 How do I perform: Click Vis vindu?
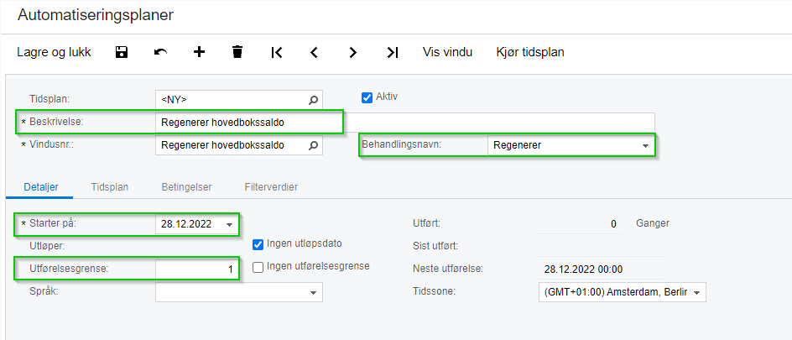(x=447, y=52)
